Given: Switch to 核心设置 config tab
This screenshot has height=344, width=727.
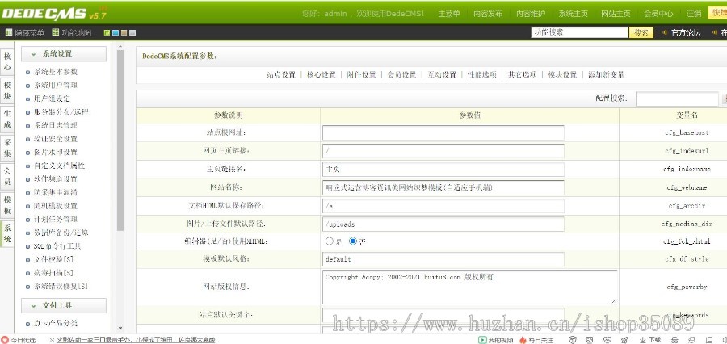Looking at the screenshot, I should pyautogui.click(x=321, y=74).
